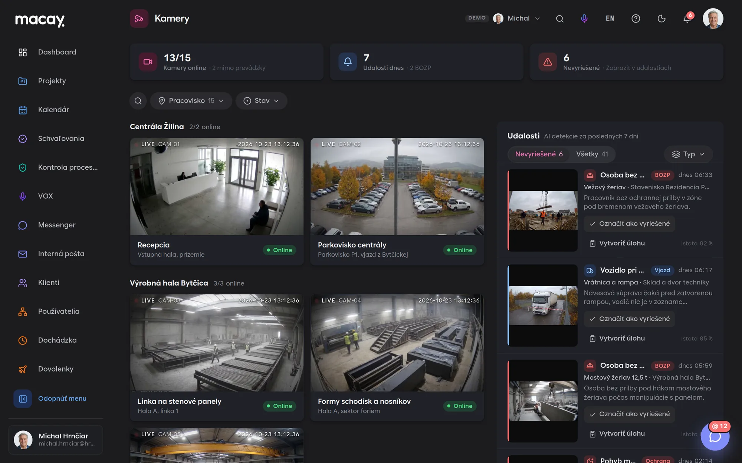Mark Mostový žeriav event as vyriešené
Screen dimensions: 742x463
coord(629,414)
